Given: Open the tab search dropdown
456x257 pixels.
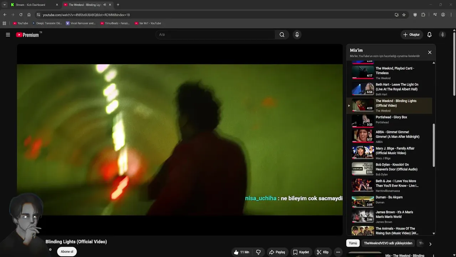Looking at the screenshot, I should click(4, 5).
